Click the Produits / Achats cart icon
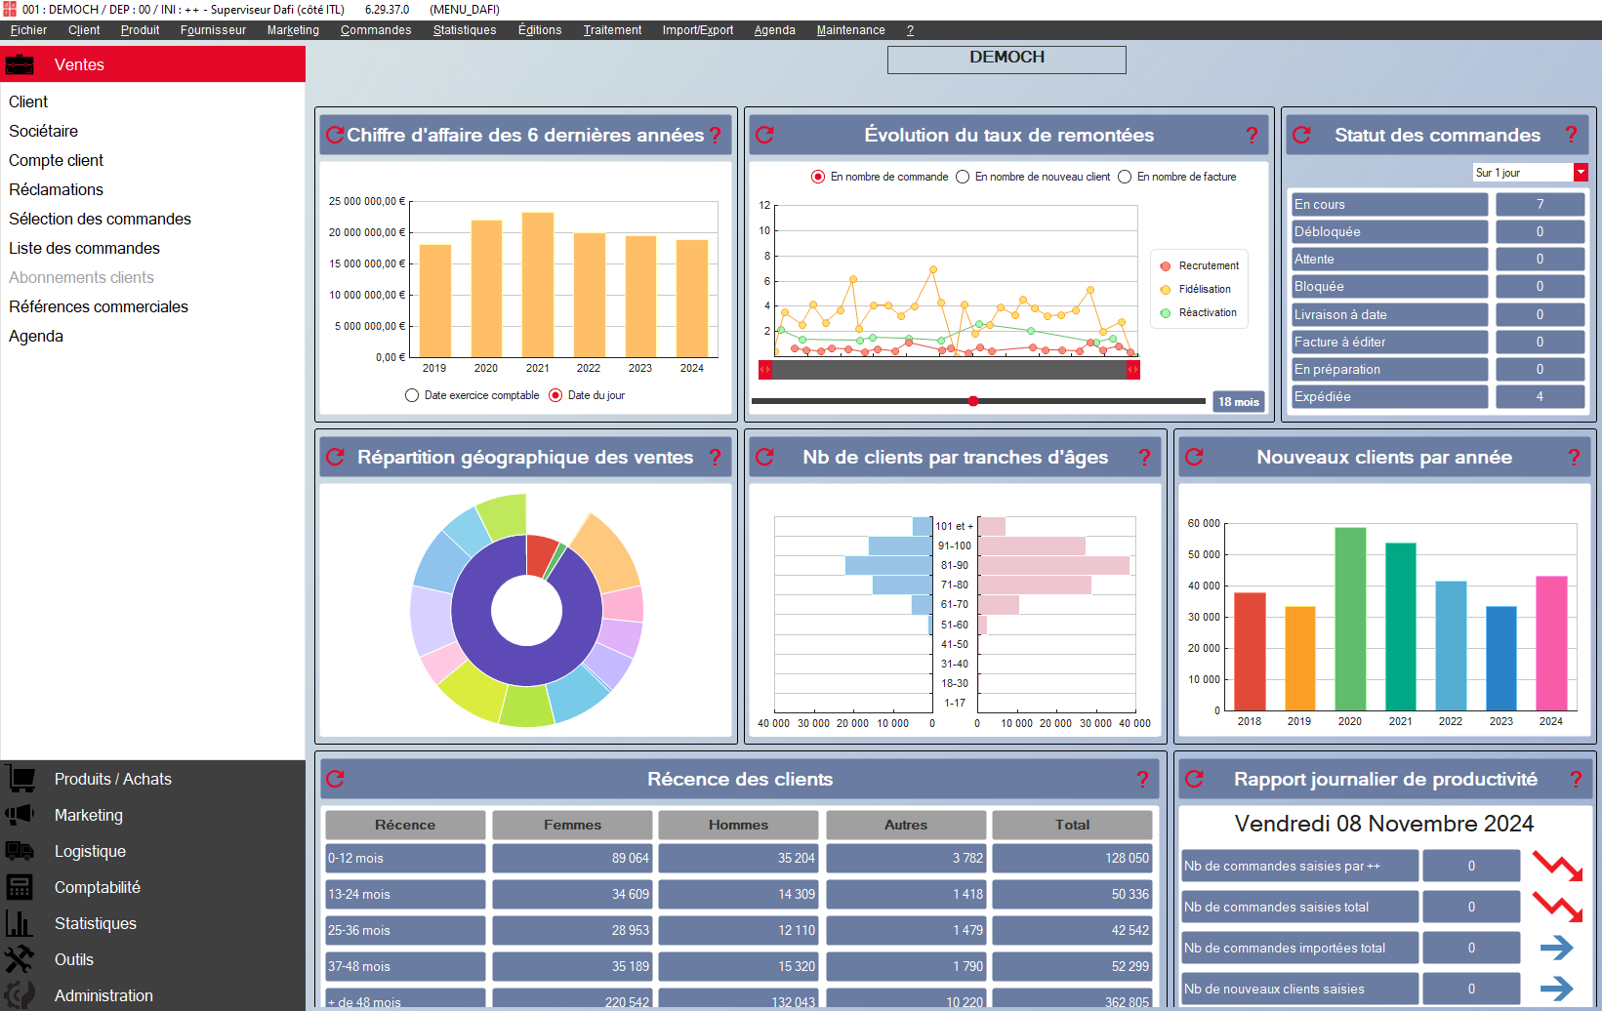The width and height of the screenshot is (1602, 1011). pos(20,779)
